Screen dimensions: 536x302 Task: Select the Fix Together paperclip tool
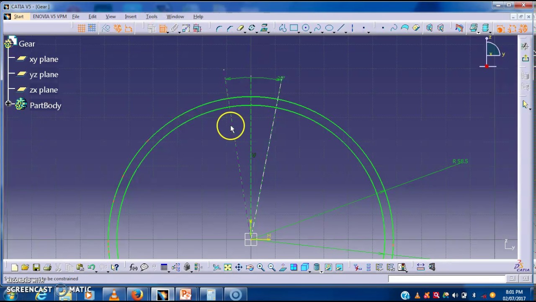pos(175,28)
